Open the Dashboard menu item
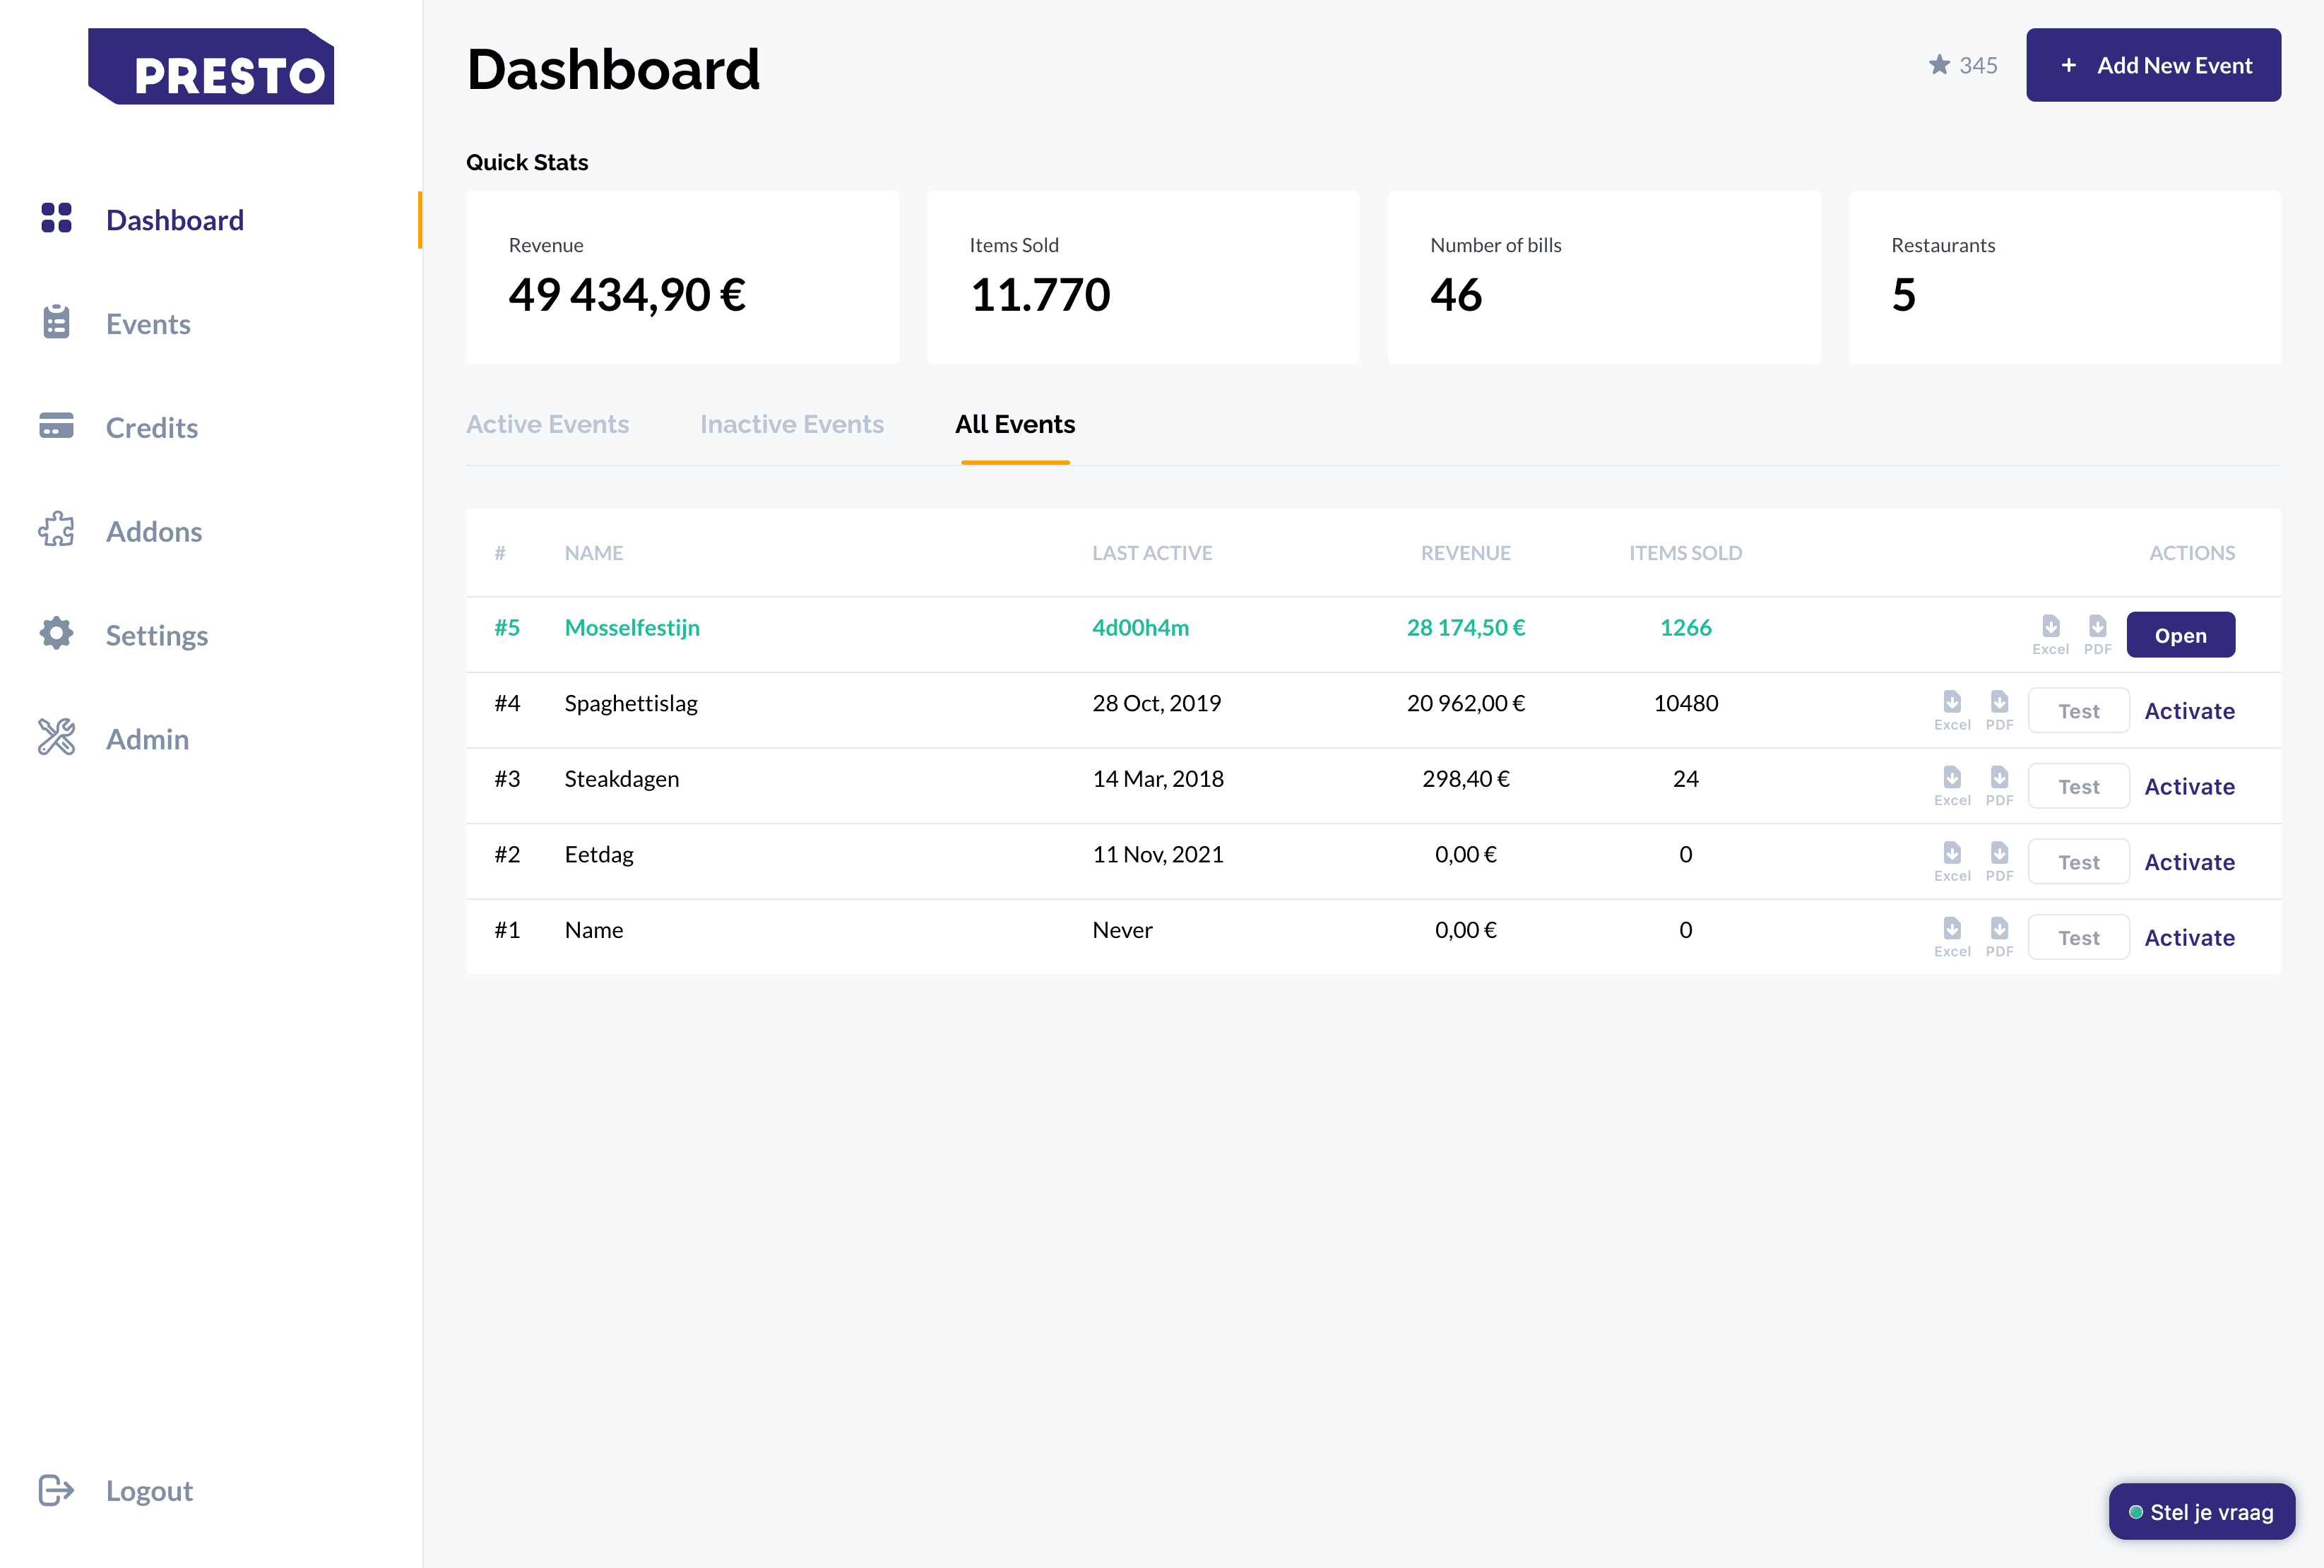 tap(175, 219)
